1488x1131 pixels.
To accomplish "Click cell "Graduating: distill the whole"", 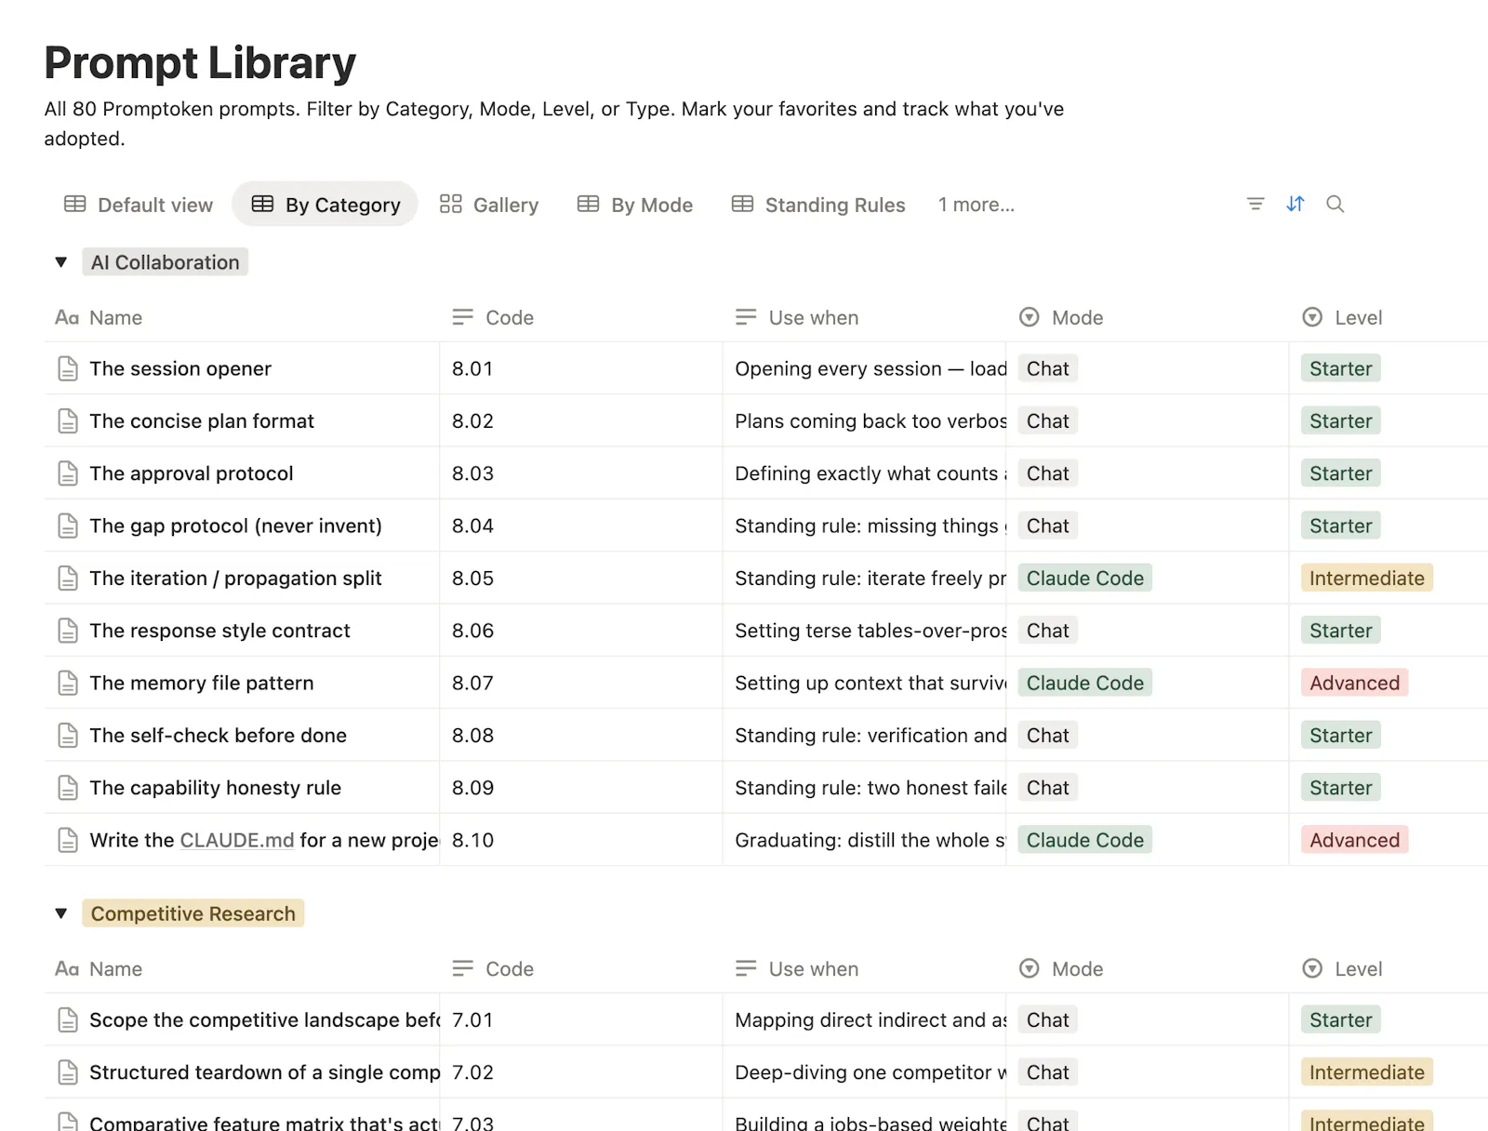I will point(865,840).
